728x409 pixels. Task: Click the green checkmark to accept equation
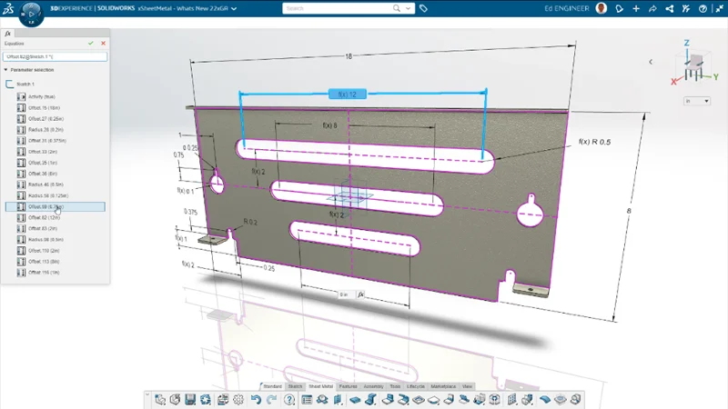91,43
